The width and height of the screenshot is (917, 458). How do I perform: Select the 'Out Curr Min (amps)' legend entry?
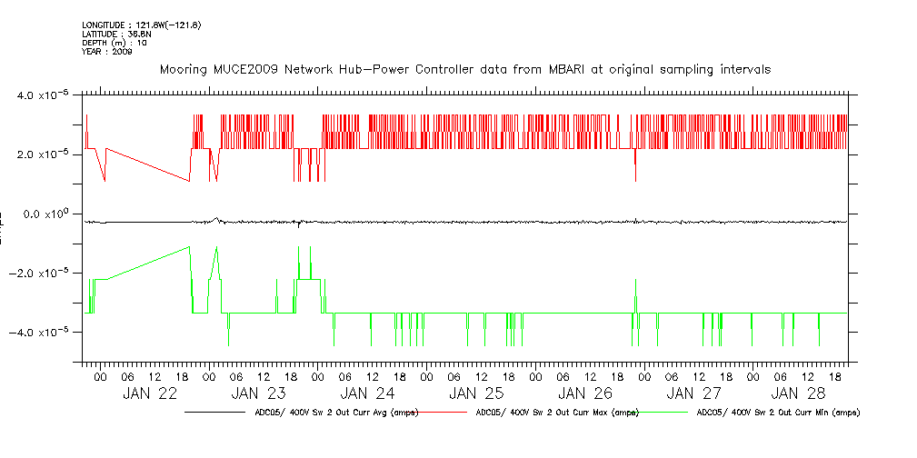point(777,413)
